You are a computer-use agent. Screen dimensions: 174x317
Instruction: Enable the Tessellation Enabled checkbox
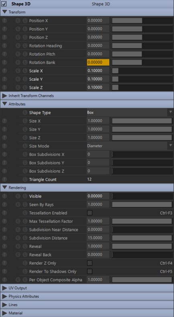(x=90, y=213)
